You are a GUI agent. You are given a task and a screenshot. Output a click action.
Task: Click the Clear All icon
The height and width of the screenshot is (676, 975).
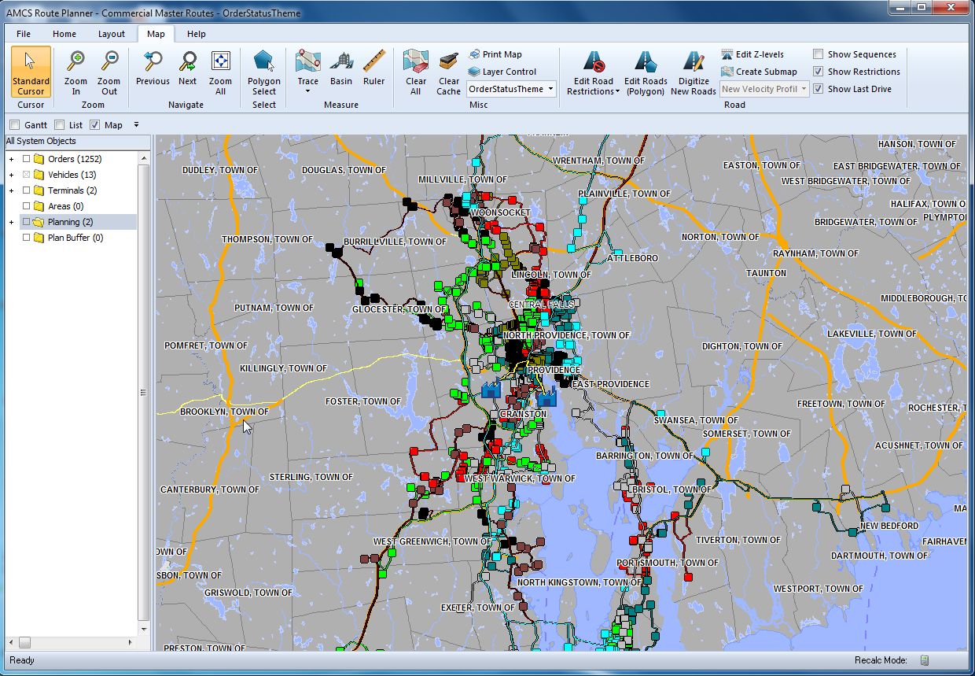pyautogui.click(x=416, y=61)
